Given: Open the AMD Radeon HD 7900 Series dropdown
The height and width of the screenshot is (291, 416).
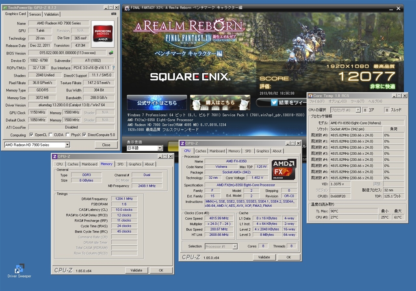Looking at the screenshot, I should [x=67, y=145].
